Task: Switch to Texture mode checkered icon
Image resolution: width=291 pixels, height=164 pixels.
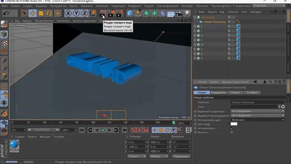Action: [4, 43]
